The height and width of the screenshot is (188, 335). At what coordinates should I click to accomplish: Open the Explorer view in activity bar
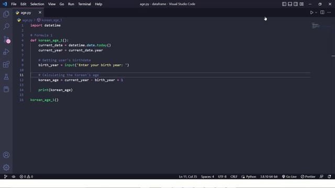point(6,14)
